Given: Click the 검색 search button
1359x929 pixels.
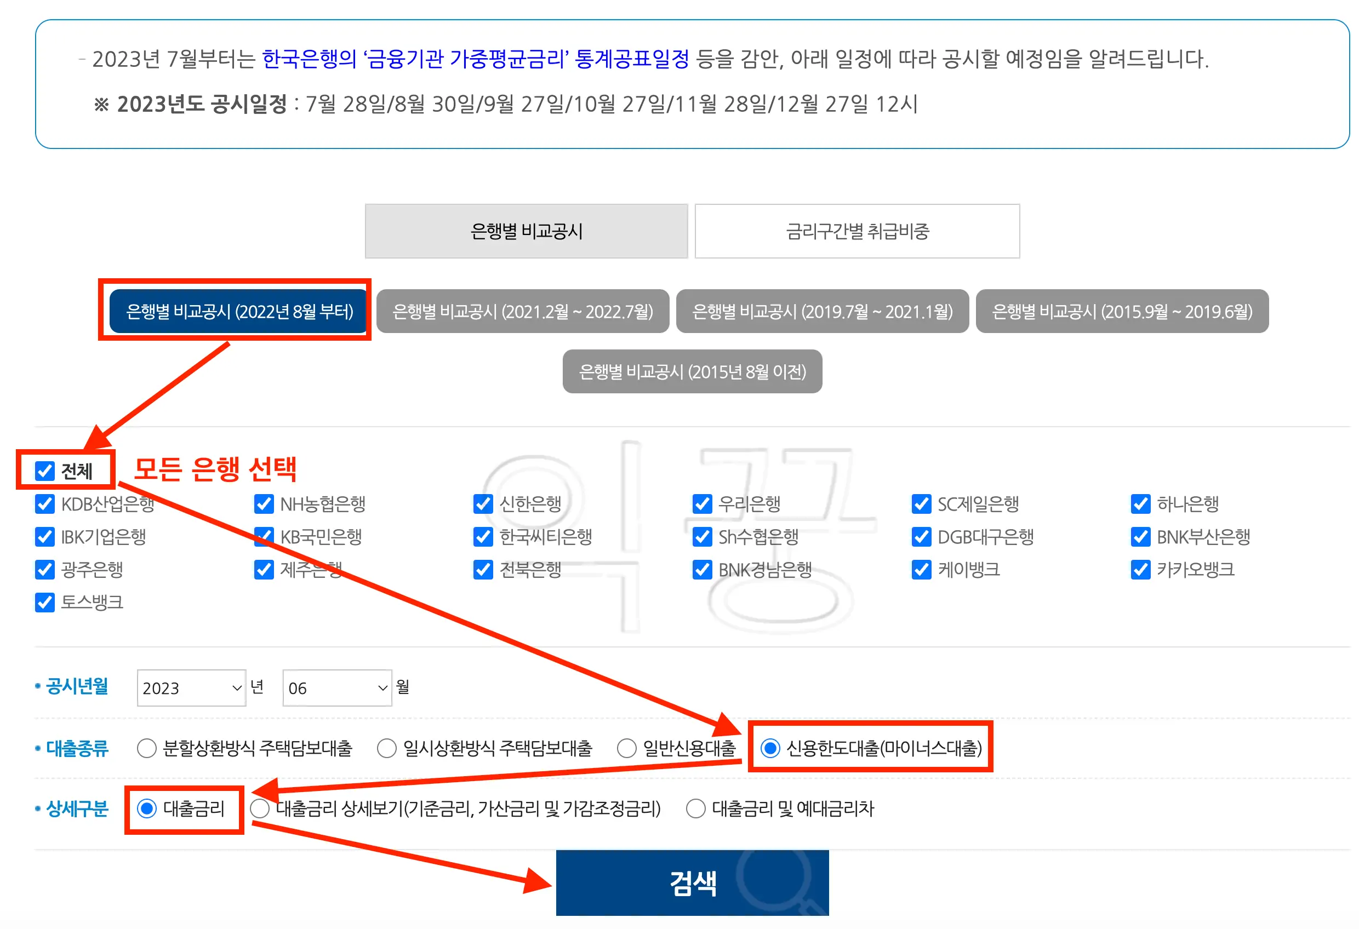Looking at the screenshot, I should click(692, 884).
